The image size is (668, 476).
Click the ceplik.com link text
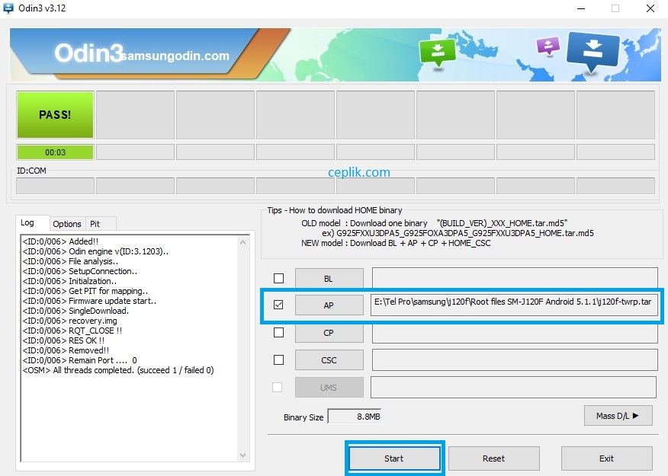point(358,172)
